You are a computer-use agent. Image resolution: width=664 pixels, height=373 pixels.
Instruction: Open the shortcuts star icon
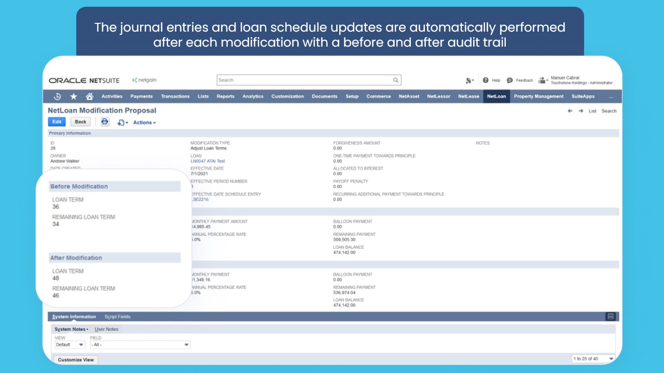point(74,96)
